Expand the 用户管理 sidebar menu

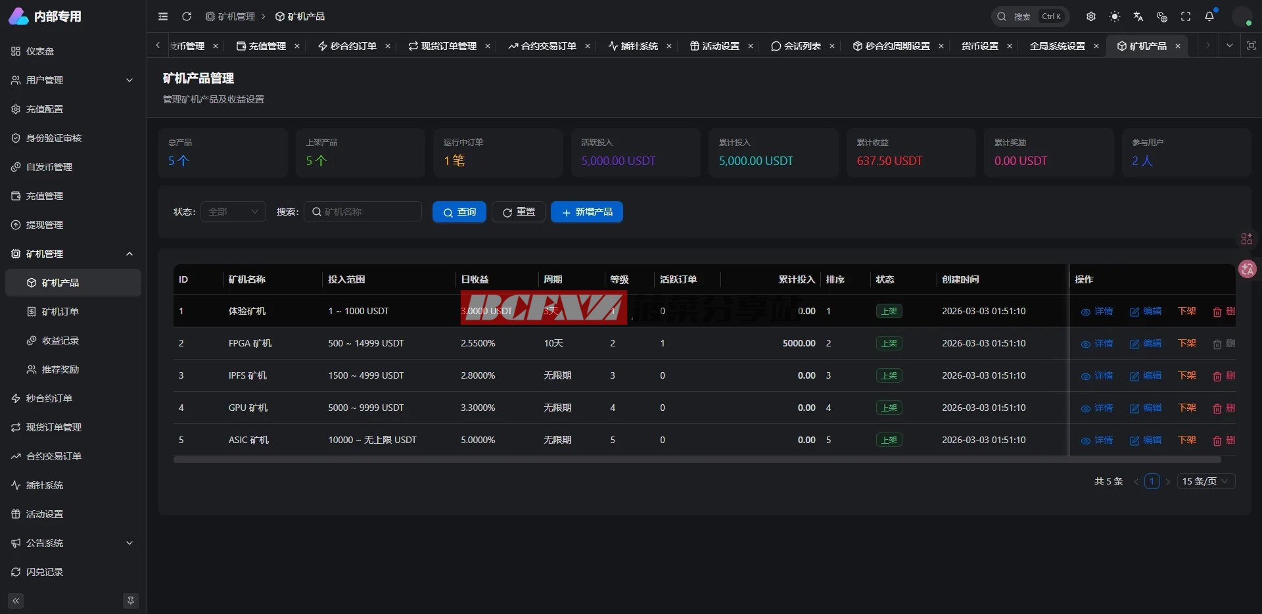click(x=72, y=80)
